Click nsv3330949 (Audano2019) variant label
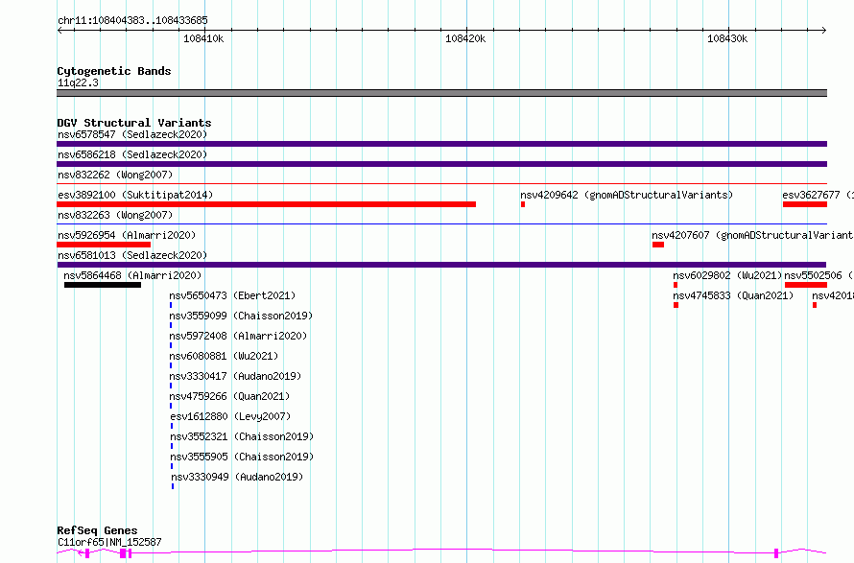854x563 pixels. pyautogui.click(x=237, y=477)
